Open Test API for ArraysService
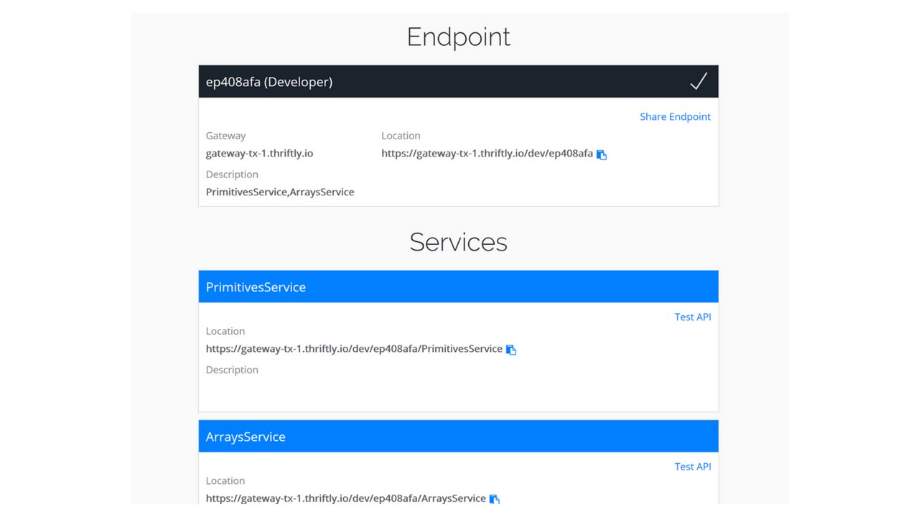The image size is (919, 517). click(692, 467)
